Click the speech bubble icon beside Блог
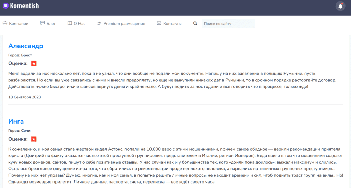 pos(43,23)
